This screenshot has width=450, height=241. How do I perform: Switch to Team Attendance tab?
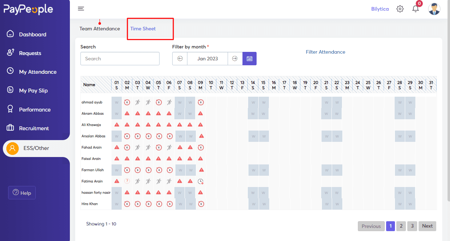[100, 29]
